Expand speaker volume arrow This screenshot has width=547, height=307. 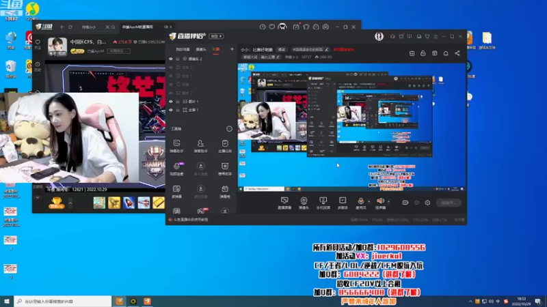(388, 201)
